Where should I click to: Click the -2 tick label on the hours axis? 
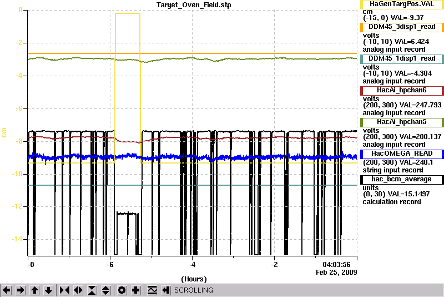coord(274,265)
